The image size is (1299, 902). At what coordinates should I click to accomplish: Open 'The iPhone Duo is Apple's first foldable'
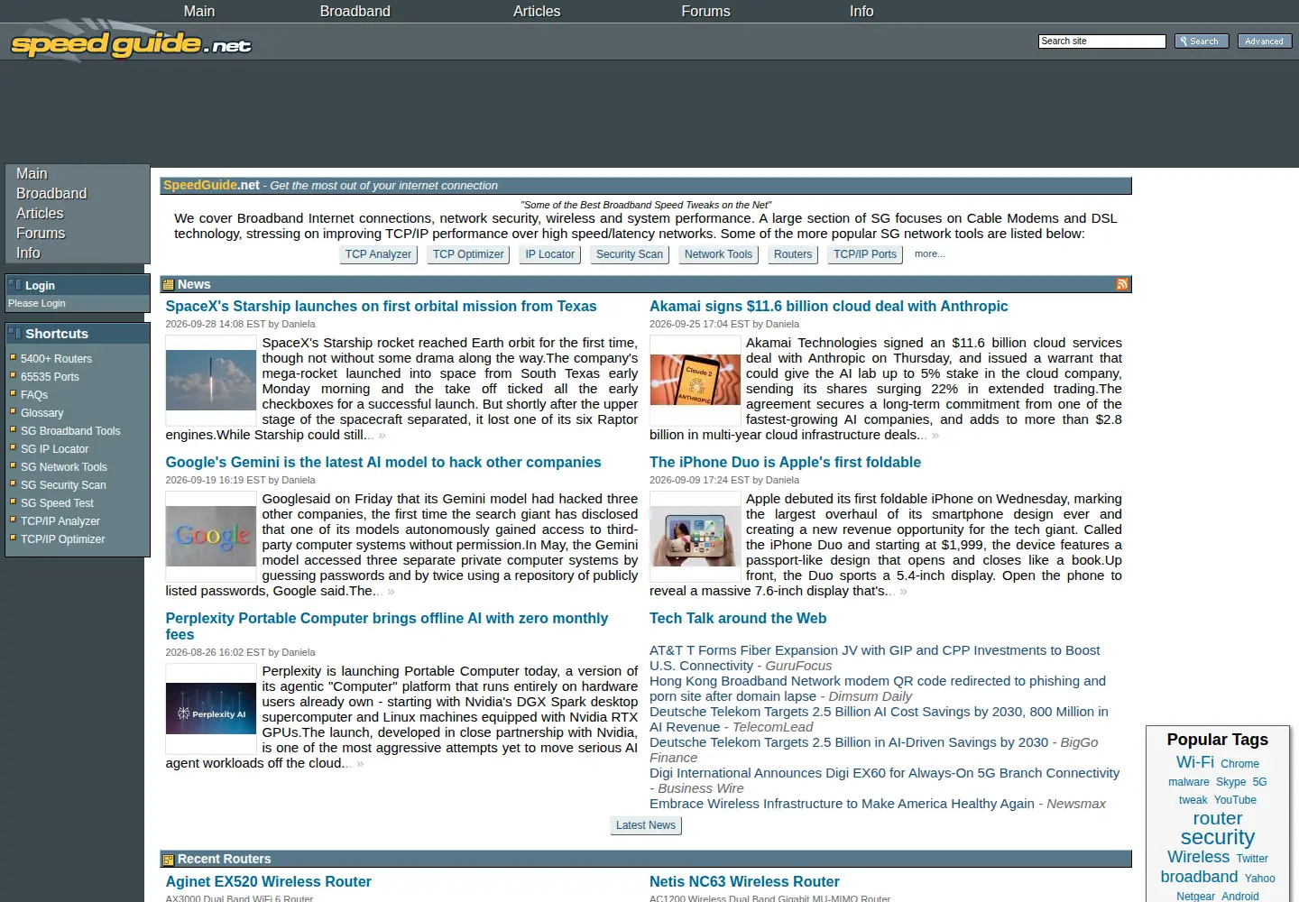click(785, 463)
